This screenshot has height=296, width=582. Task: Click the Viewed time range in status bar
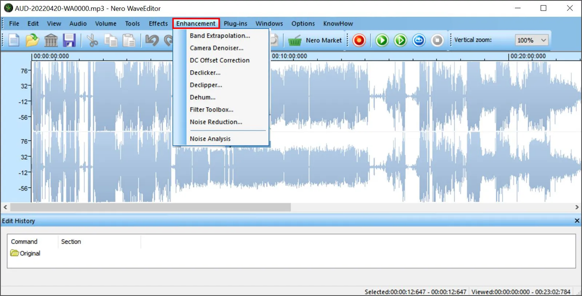pos(521,292)
